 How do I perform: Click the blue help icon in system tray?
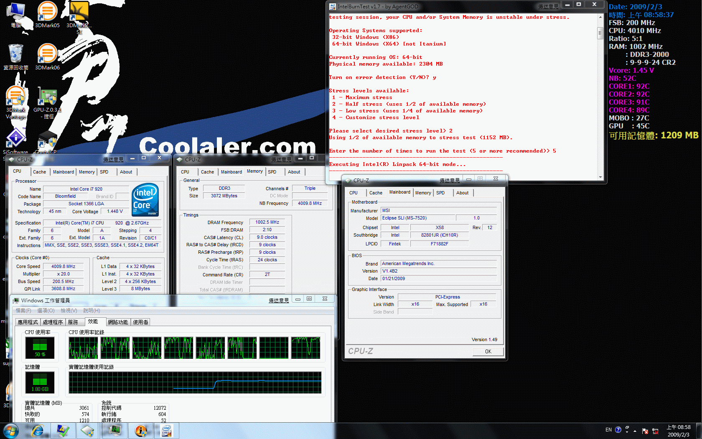tap(618, 430)
